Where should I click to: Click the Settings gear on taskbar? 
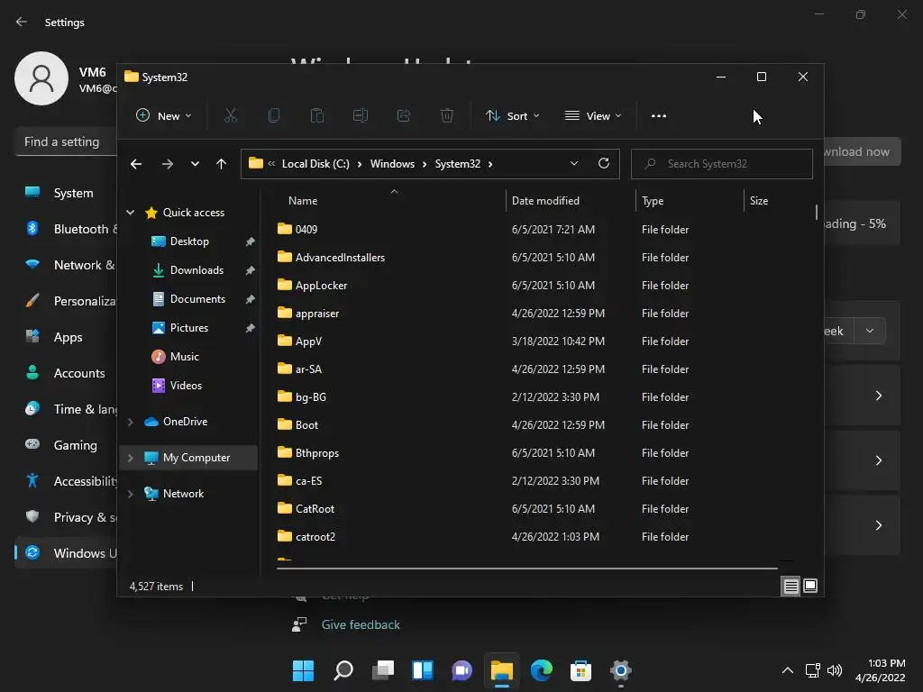click(x=620, y=670)
